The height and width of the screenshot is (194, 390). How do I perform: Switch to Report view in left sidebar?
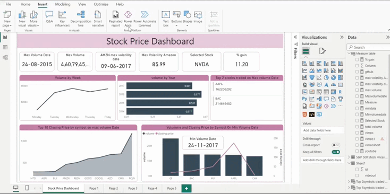coord(5,38)
